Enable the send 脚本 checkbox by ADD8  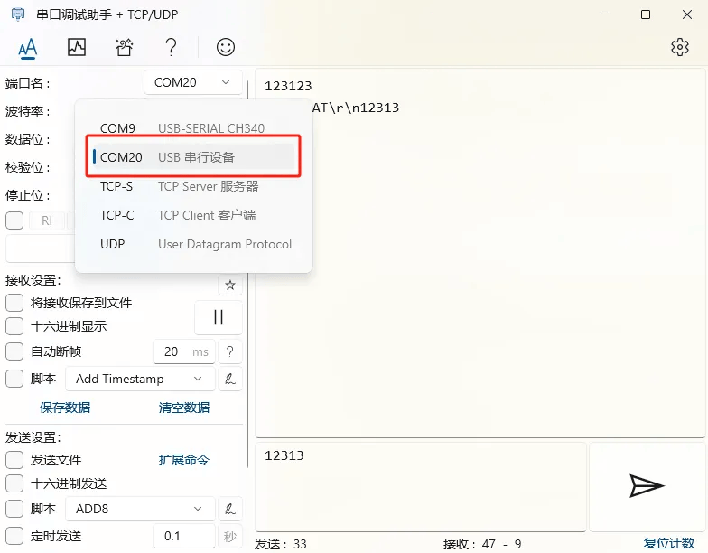(14, 509)
